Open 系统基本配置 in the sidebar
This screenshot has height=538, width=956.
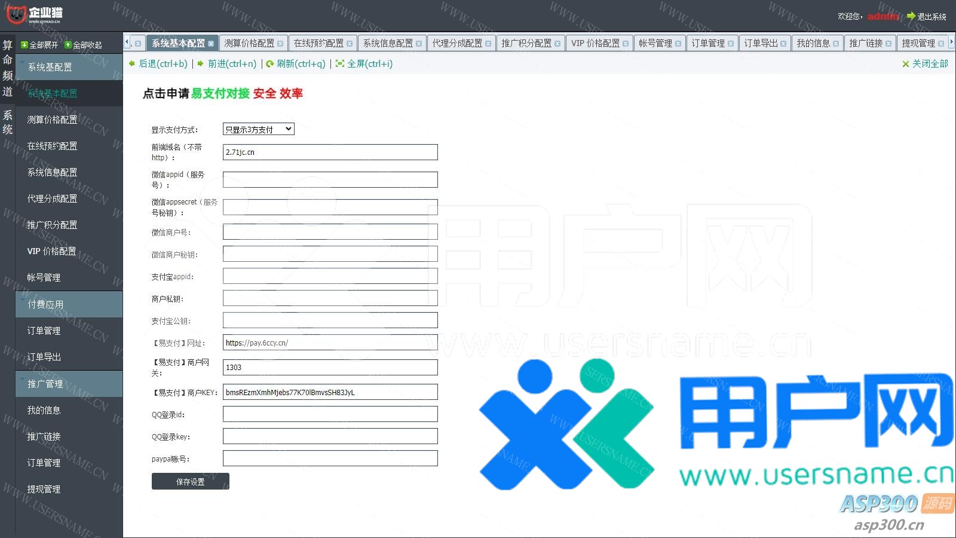[x=69, y=93]
